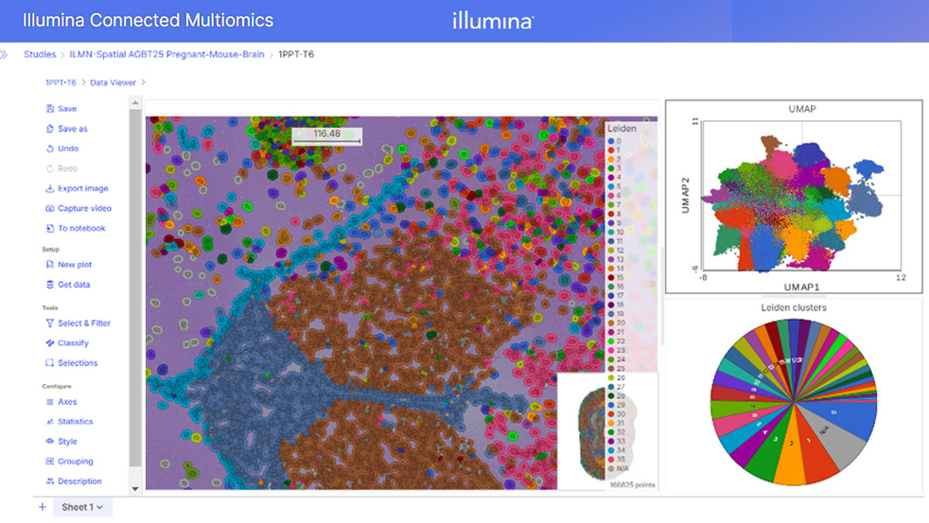
Task: Click the Undo arrow icon
Action: [x=50, y=148]
